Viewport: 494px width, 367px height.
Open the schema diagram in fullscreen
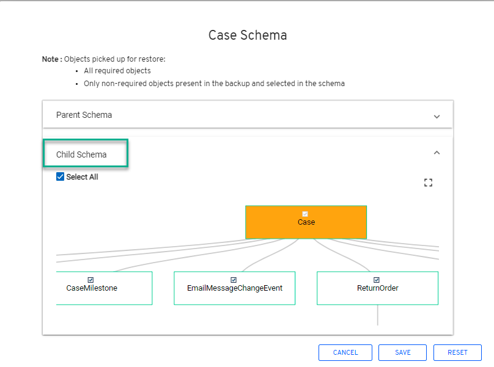[428, 183]
